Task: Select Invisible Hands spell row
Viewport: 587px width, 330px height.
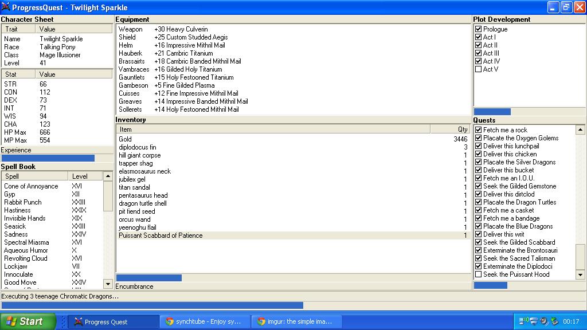Action: 52,218
